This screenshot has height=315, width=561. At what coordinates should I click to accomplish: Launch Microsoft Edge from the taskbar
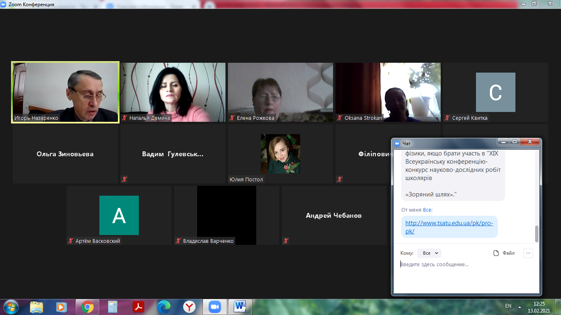coord(164,307)
